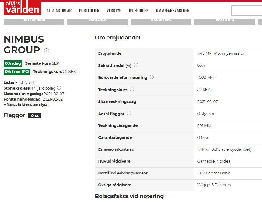Open the Alla artiklar menu
Viewport: 262px width, 202px height.
(x=59, y=11)
